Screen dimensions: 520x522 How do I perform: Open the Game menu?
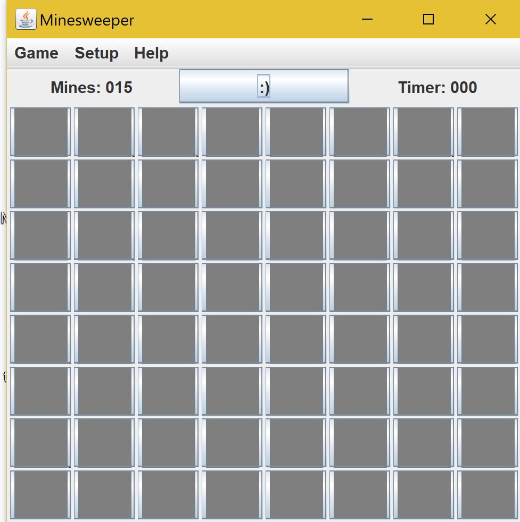pos(36,53)
